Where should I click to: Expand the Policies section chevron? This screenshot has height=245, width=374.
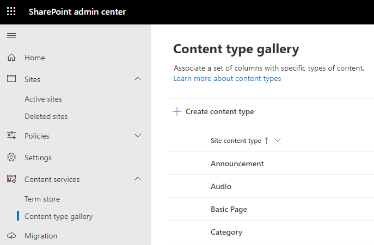pyautogui.click(x=138, y=136)
